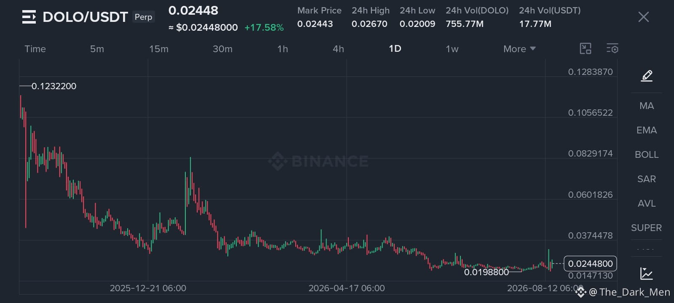Select the 1w timeframe
Image resolution: width=674 pixels, height=303 pixels.
[452, 49]
